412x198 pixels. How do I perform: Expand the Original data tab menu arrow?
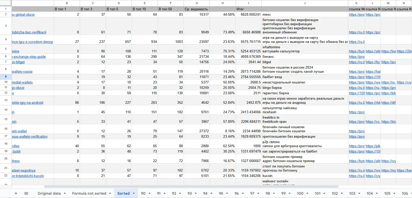pyautogui.click(x=65, y=193)
